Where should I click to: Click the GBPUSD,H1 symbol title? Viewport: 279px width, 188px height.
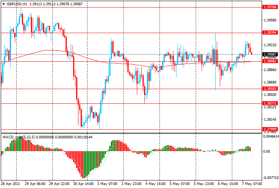click(17, 4)
